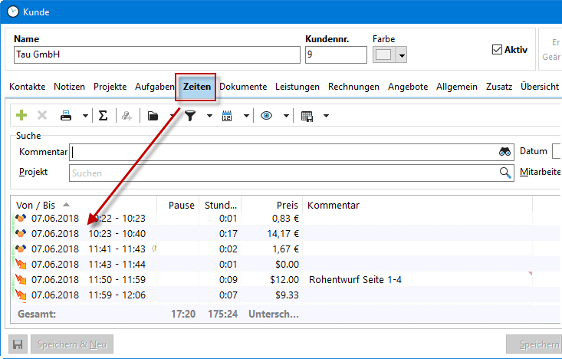Click the sigma sum icon
The height and width of the screenshot is (359, 562).
103,116
